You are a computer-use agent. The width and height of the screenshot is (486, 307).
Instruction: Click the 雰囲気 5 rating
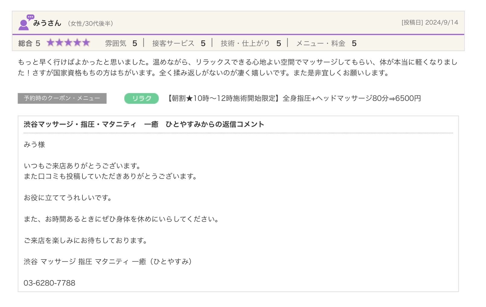(121, 43)
